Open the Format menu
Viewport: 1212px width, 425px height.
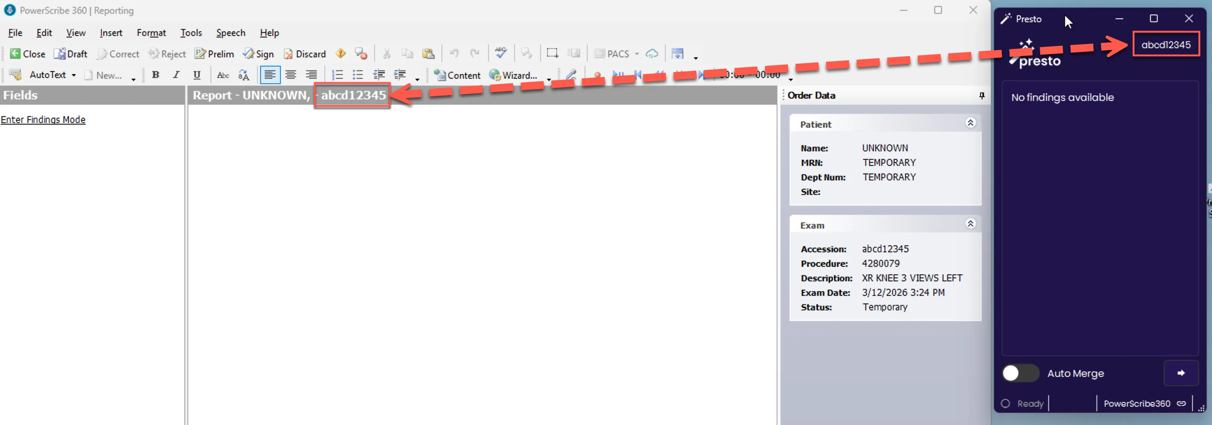pos(151,32)
